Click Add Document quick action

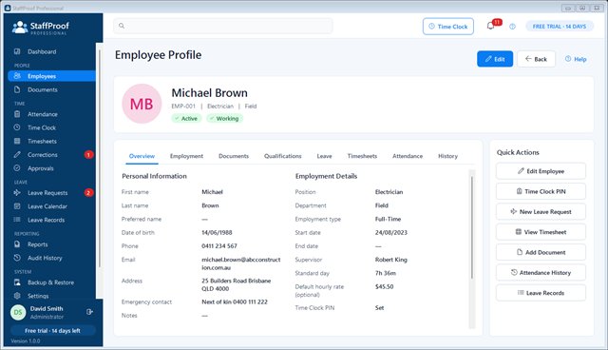(x=541, y=252)
